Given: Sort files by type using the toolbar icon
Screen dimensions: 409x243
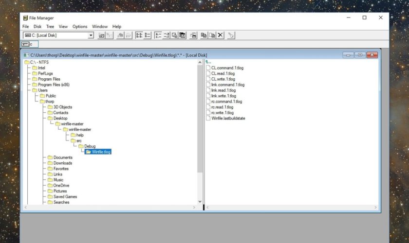Looking at the screenshot, I should [x=167, y=35].
